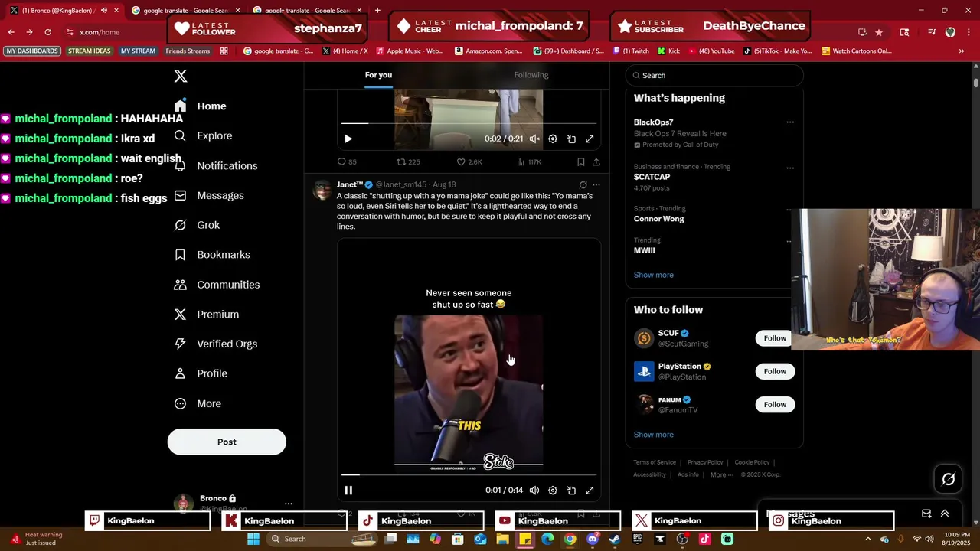
Task: Seek the Janet video progress bar
Action: pyautogui.click(x=469, y=474)
